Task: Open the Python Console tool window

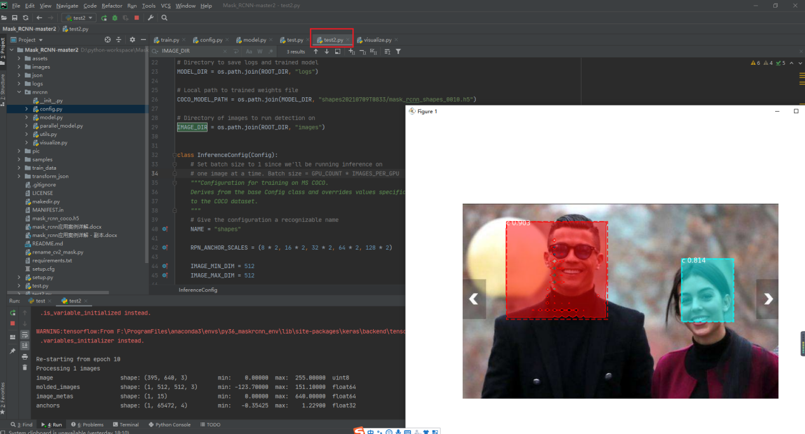Action: pyautogui.click(x=169, y=424)
